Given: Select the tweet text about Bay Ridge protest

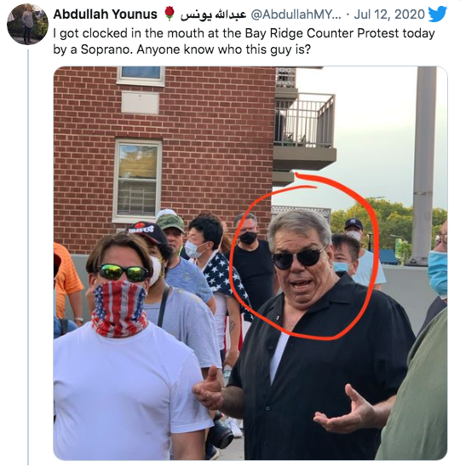Looking at the screenshot, I should click(244, 41).
